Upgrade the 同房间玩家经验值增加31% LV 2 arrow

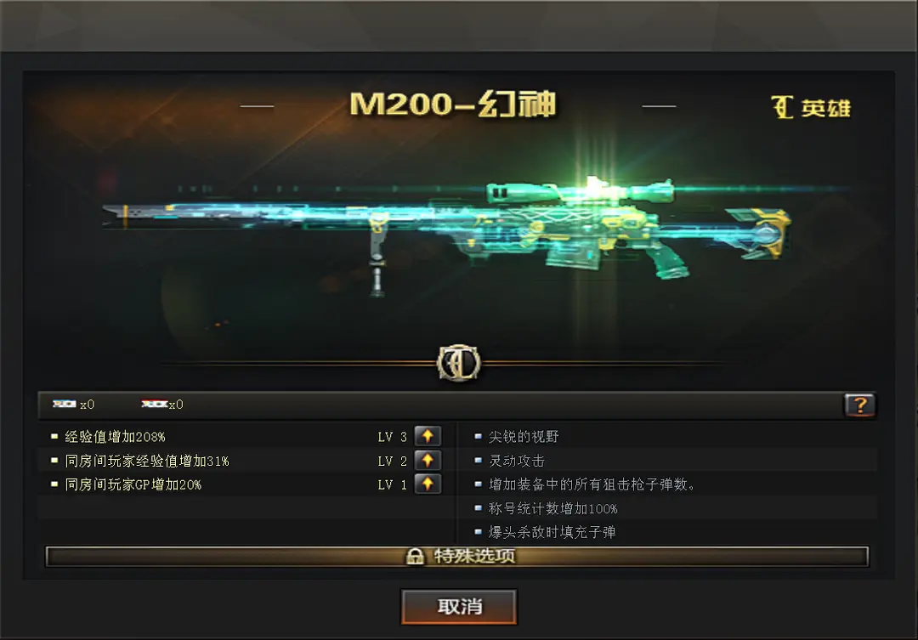(x=428, y=460)
